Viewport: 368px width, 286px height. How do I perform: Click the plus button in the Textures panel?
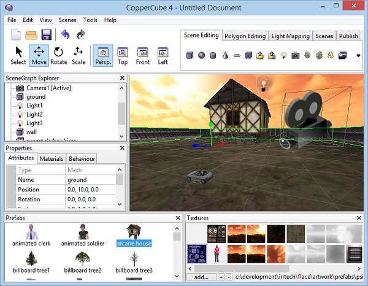pos(221,277)
